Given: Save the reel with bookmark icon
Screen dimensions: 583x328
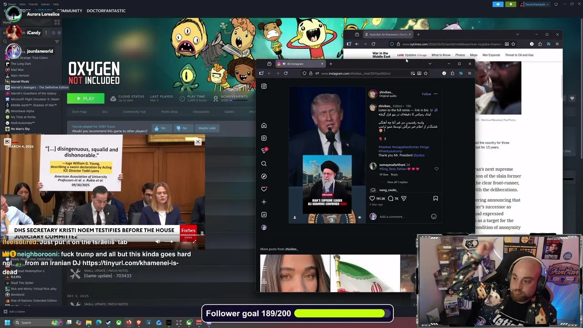Looking at the screenshot, I should pos(435,198).
